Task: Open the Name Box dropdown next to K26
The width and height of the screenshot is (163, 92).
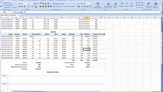Action: pyautogui.click(x=13, y=12)
